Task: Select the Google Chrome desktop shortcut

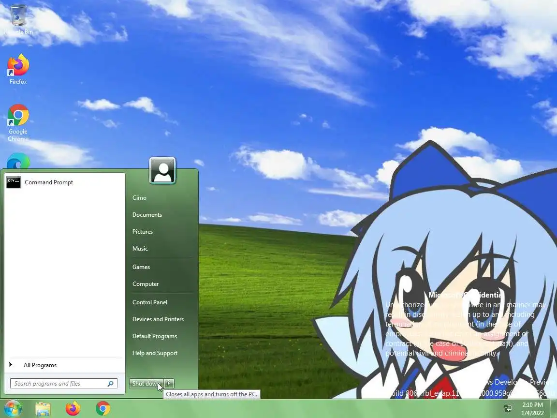Action: pyautogui.click(x=18, y=122)
